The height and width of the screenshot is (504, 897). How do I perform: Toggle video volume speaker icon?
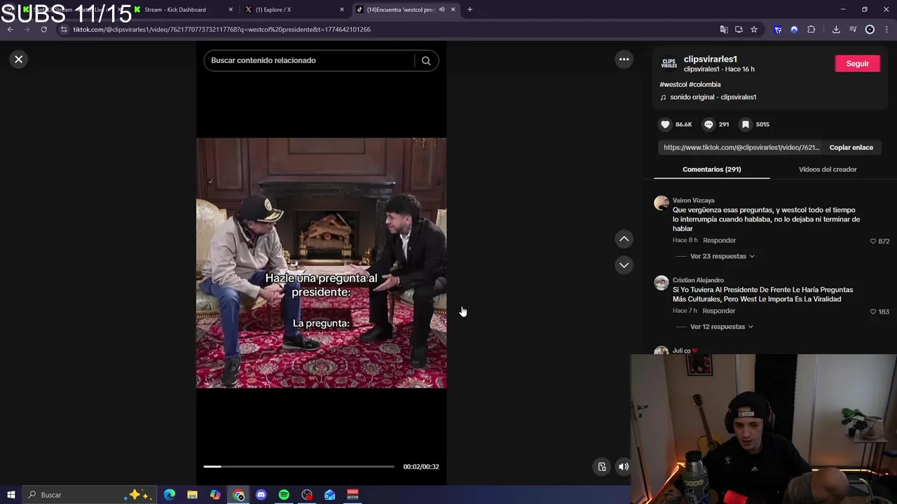tap(623, 467)
